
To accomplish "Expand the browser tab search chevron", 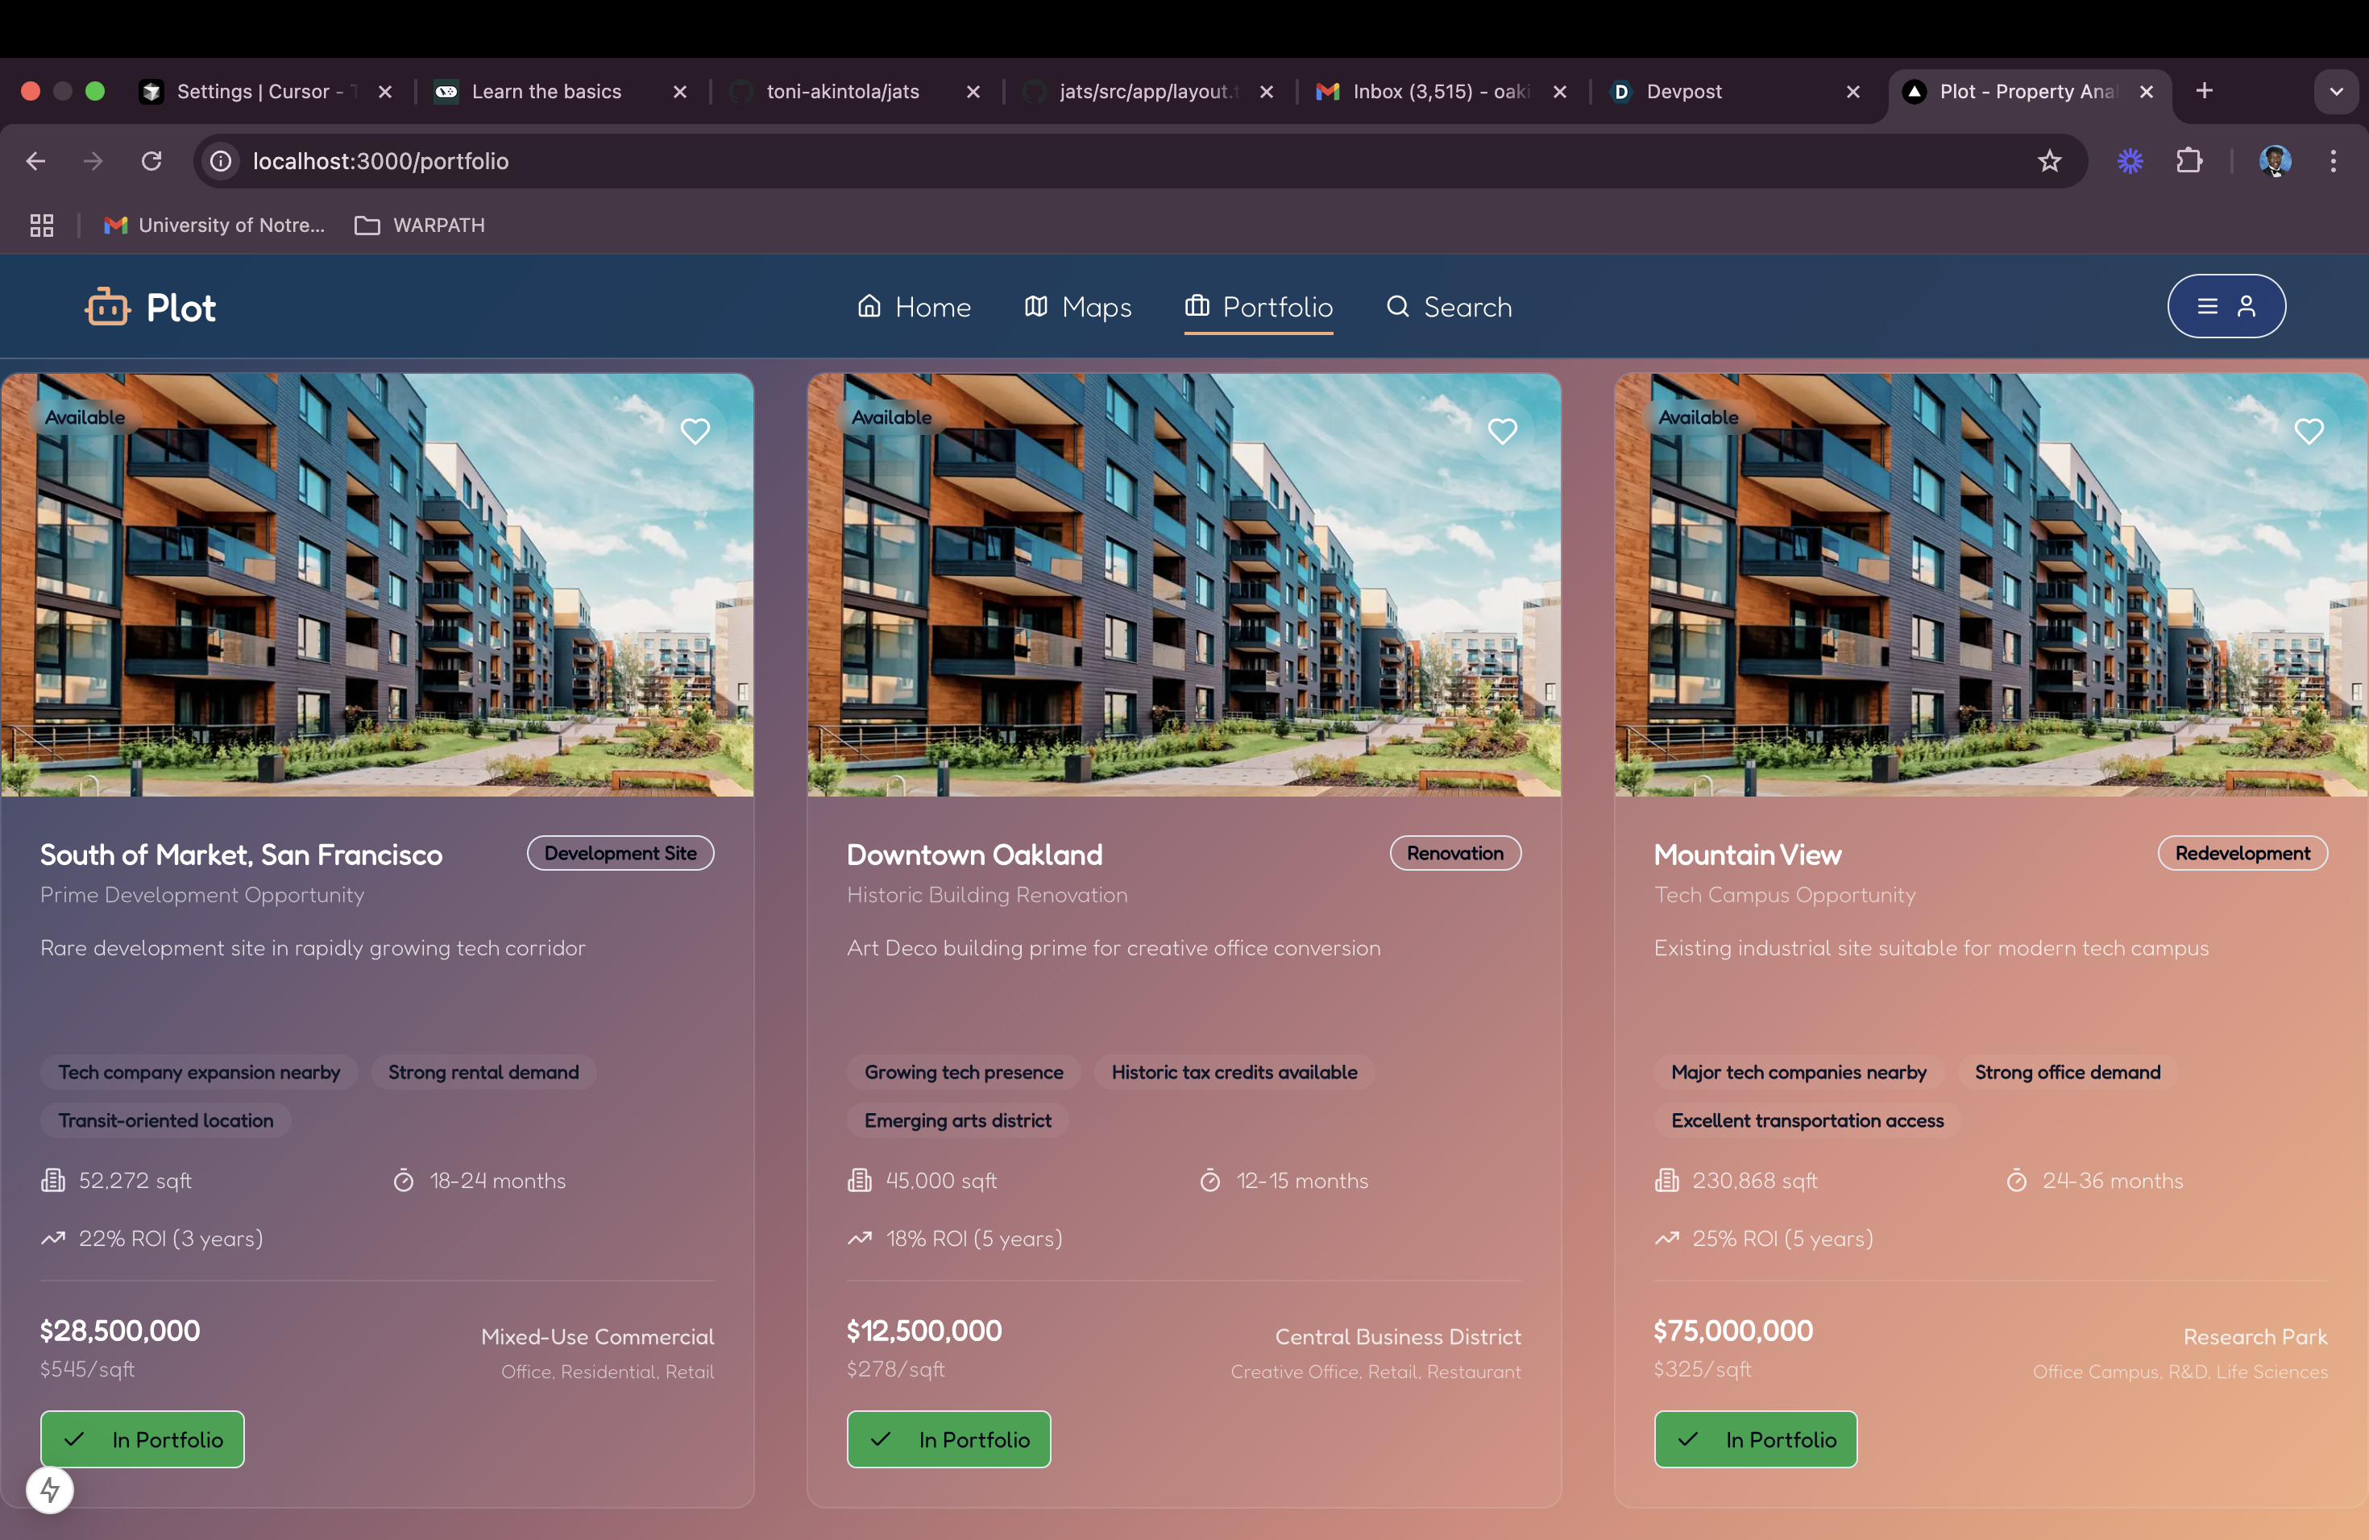I will click(2335, 92).
